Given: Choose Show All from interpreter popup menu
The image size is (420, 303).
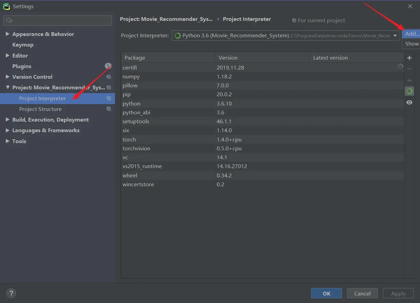Looking at the screenshot, I should click(412, 44).
